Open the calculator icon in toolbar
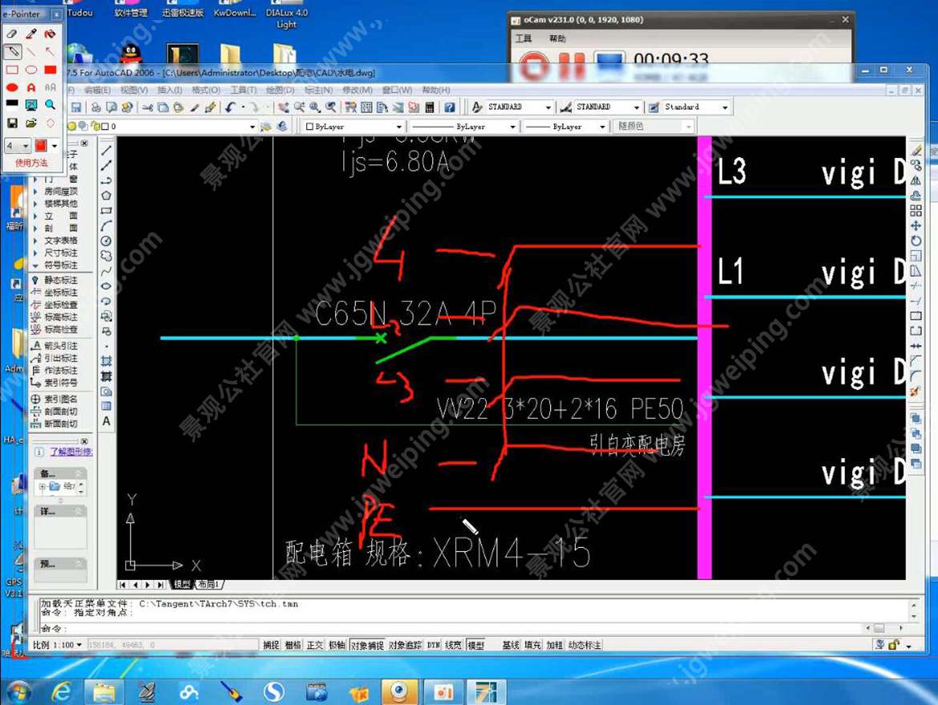Screen dimensions: 938x705 coord(430,107)
